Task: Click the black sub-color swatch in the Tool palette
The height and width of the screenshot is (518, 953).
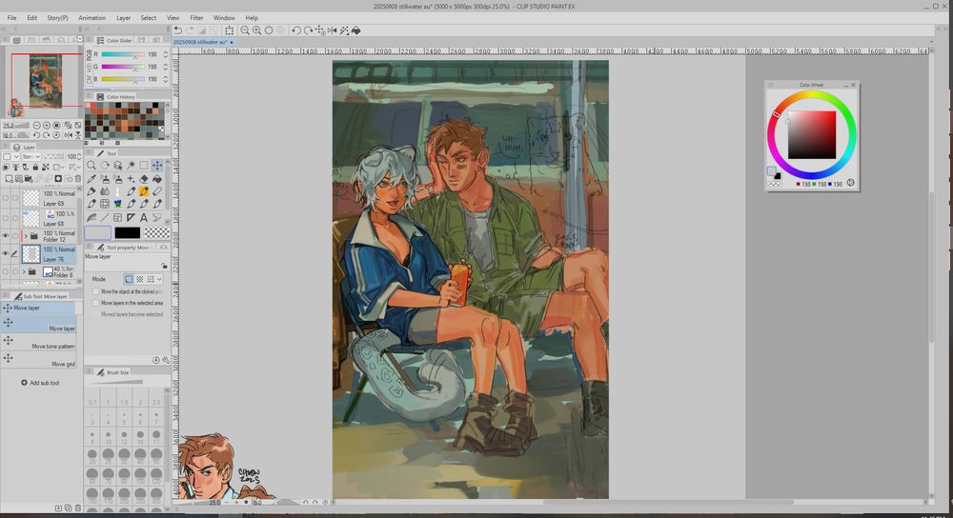Action: coord(127,232)
